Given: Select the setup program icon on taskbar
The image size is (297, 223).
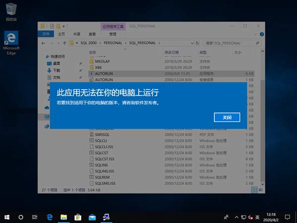Looking at the screenshot, I should point(106,217).
